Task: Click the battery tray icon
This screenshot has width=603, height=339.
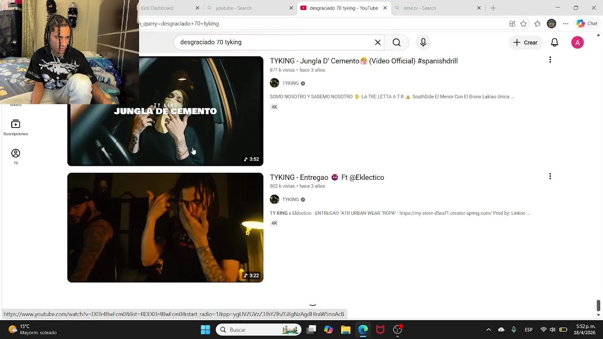Action: (x=563, y=330)
